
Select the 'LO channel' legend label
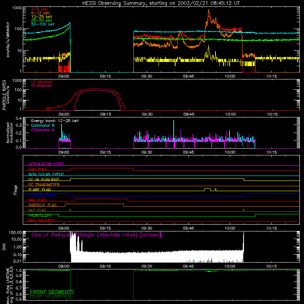point(41,82)
